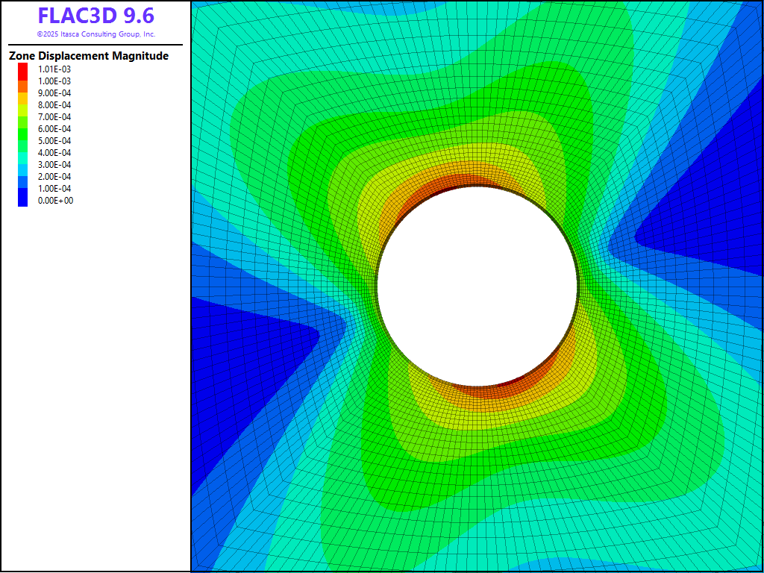Click the white circular tunnel opening
Screen dimensions: 764x573
click(x=477, y=287)
